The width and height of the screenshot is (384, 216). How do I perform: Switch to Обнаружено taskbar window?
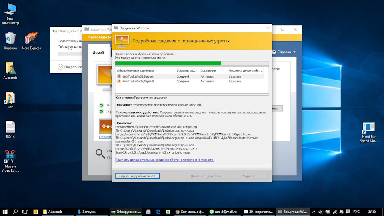coord(126,212)
